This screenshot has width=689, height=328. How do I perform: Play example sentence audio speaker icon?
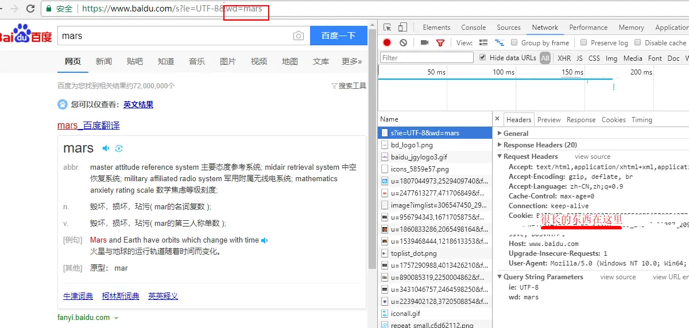pyautogui.click(x=265, y=240)
